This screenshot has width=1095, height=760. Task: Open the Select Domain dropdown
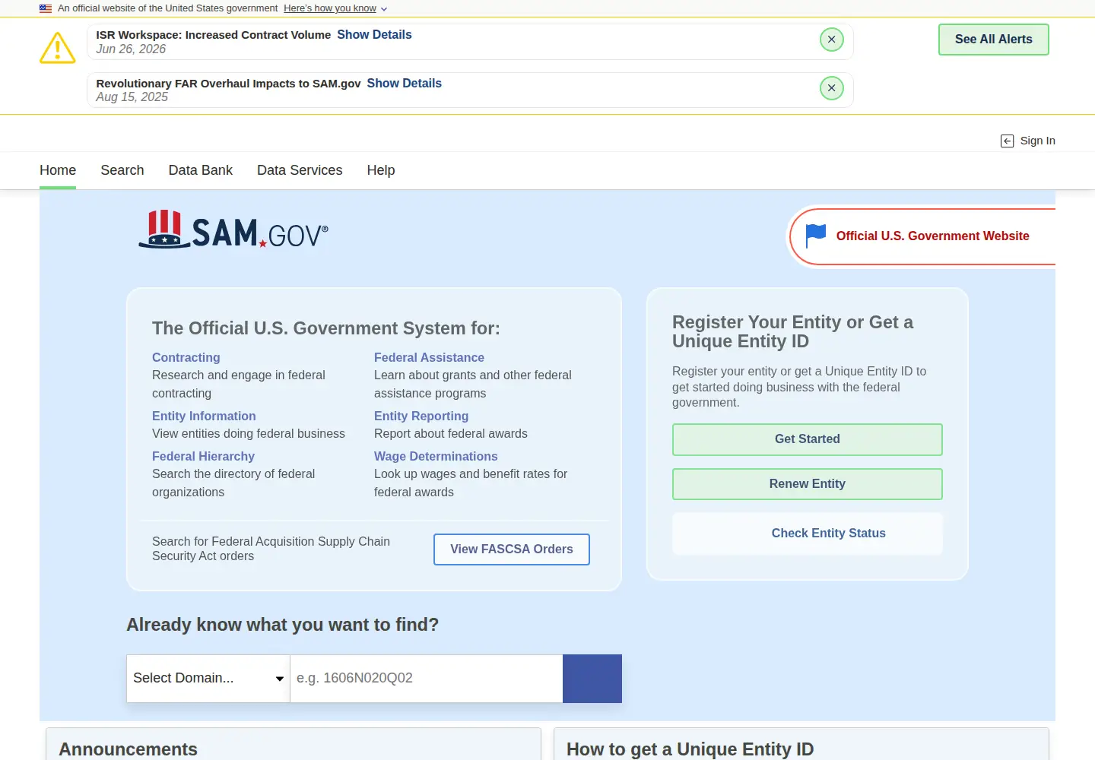click(208, 678)
